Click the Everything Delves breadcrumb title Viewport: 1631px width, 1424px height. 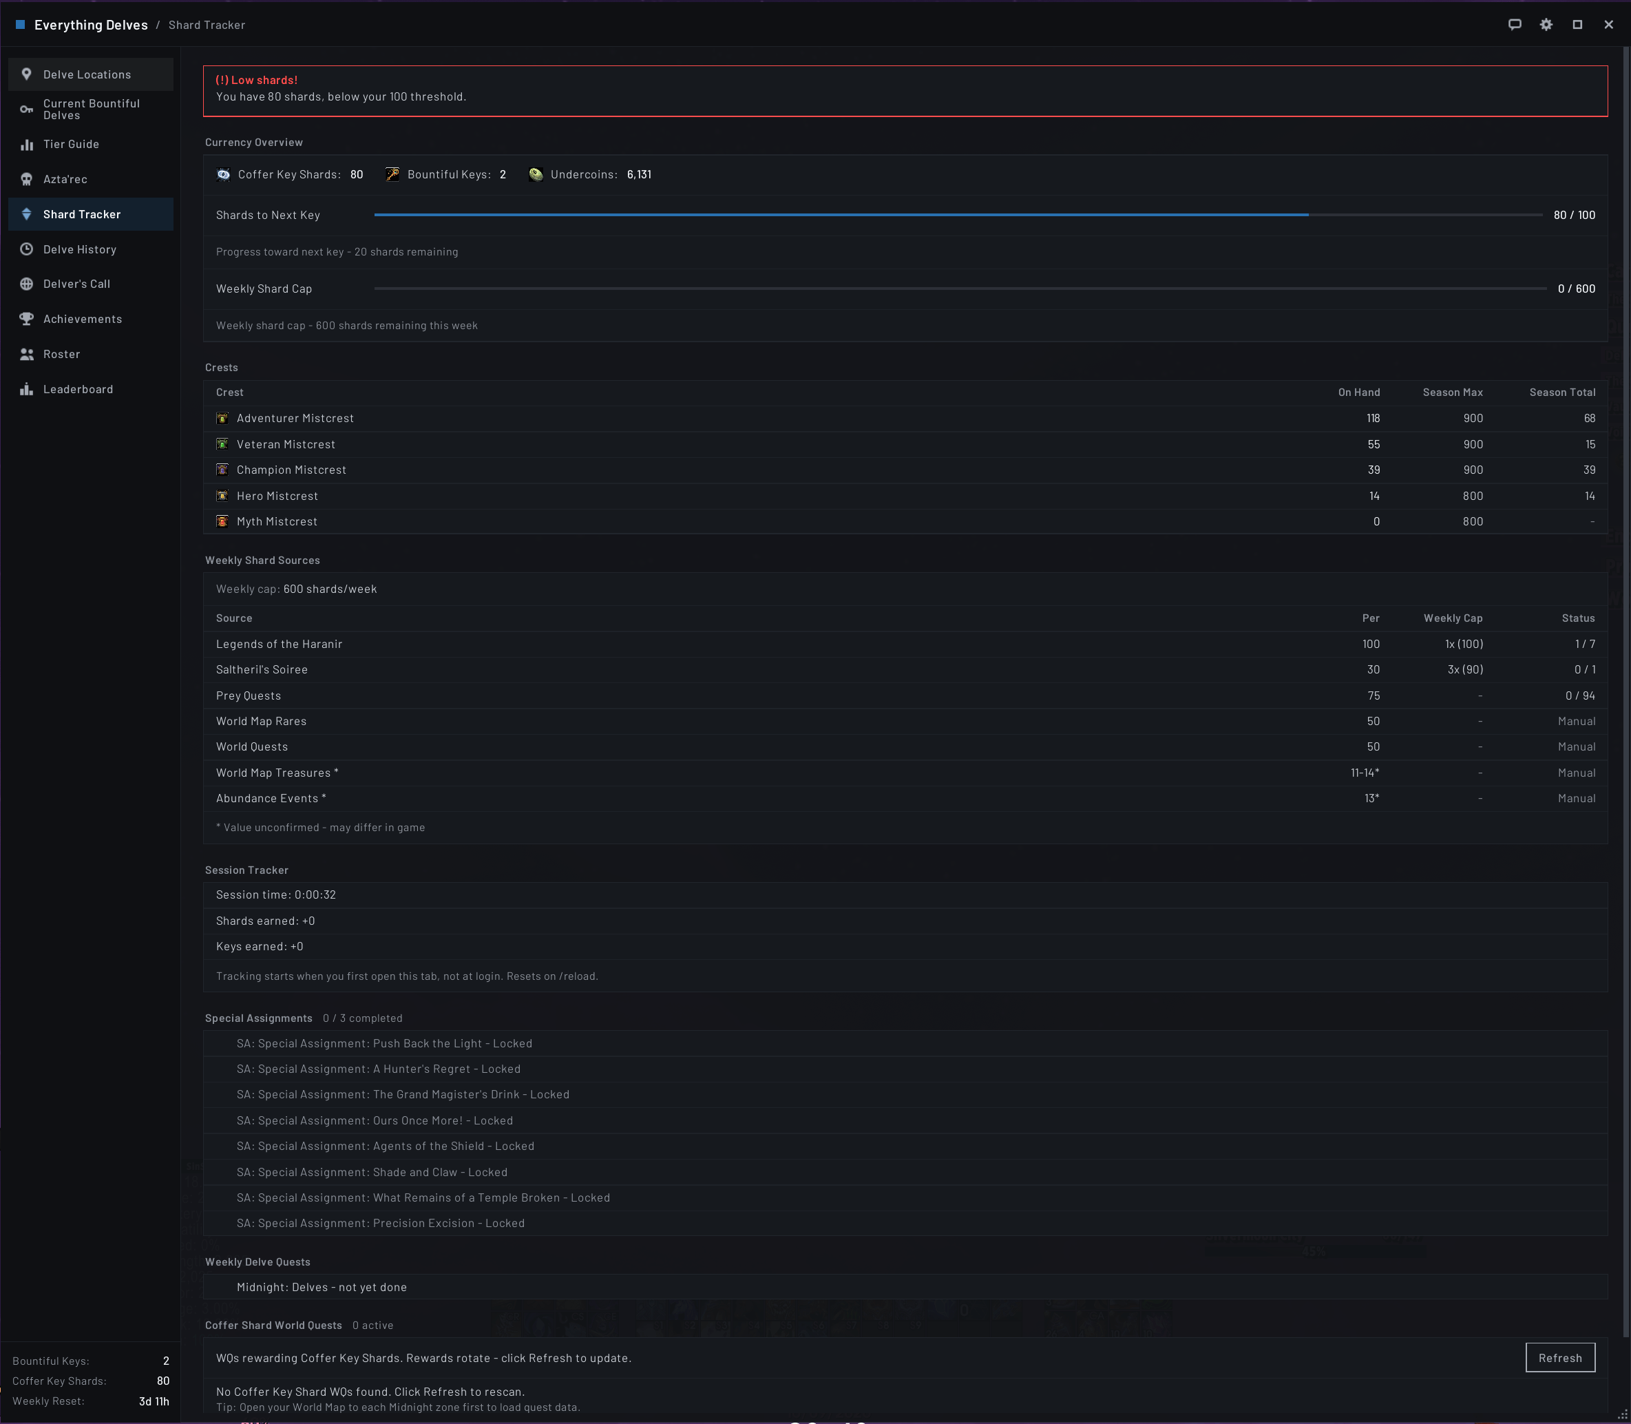pyautogui.click(x=91, y=25)
